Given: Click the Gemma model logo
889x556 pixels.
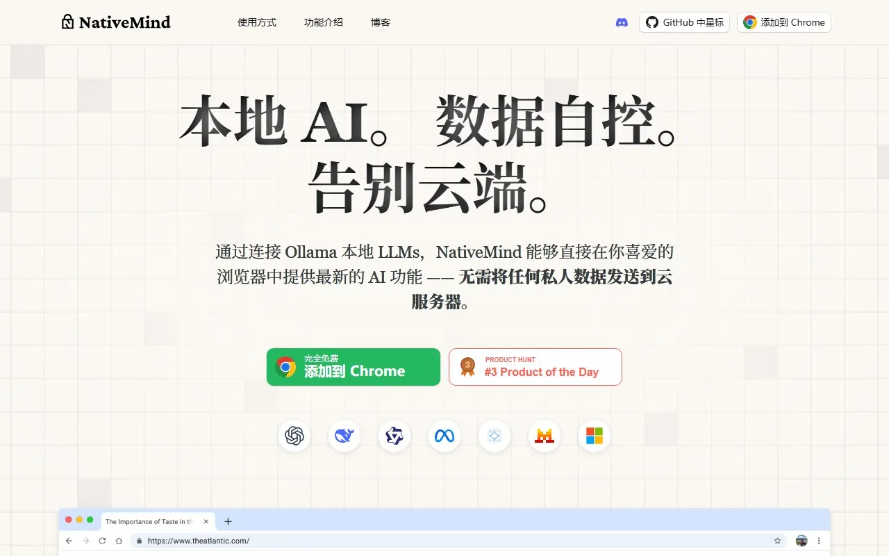Looking at the screenshot, I should [x=495, y=436].
